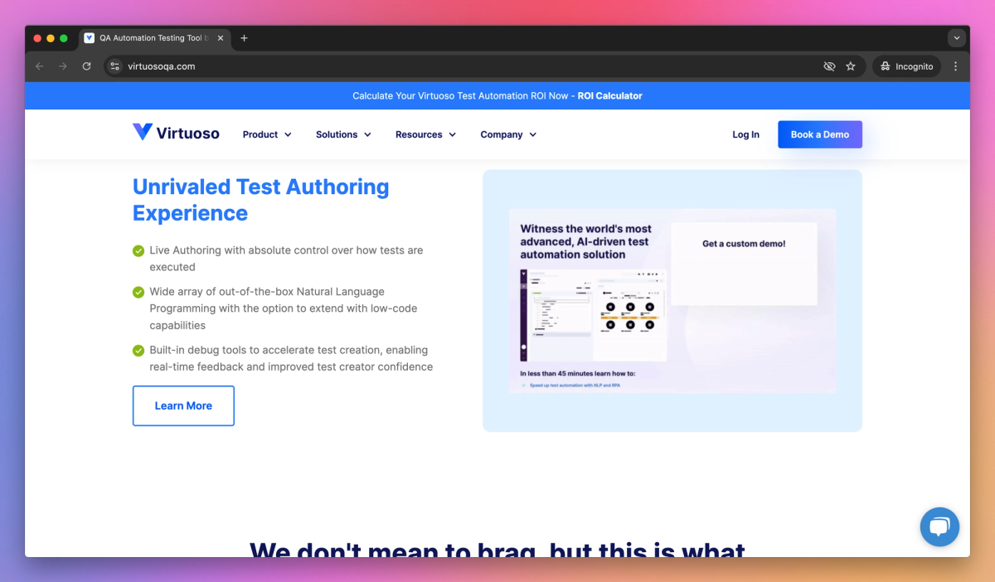The image size is (995, 582).
Task: Click the text 'Built-in debug tools to accelerate'
Action: [231, 350]
